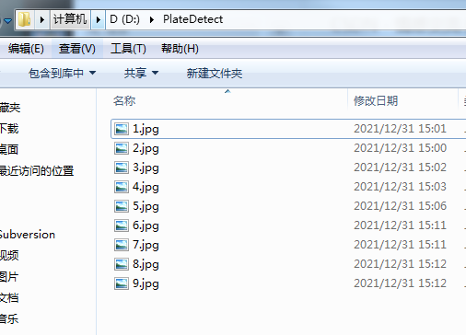Click the 6.jpg row date 2021/12/31 15:11
Screen dimensions: 466x335
point(400,225)
